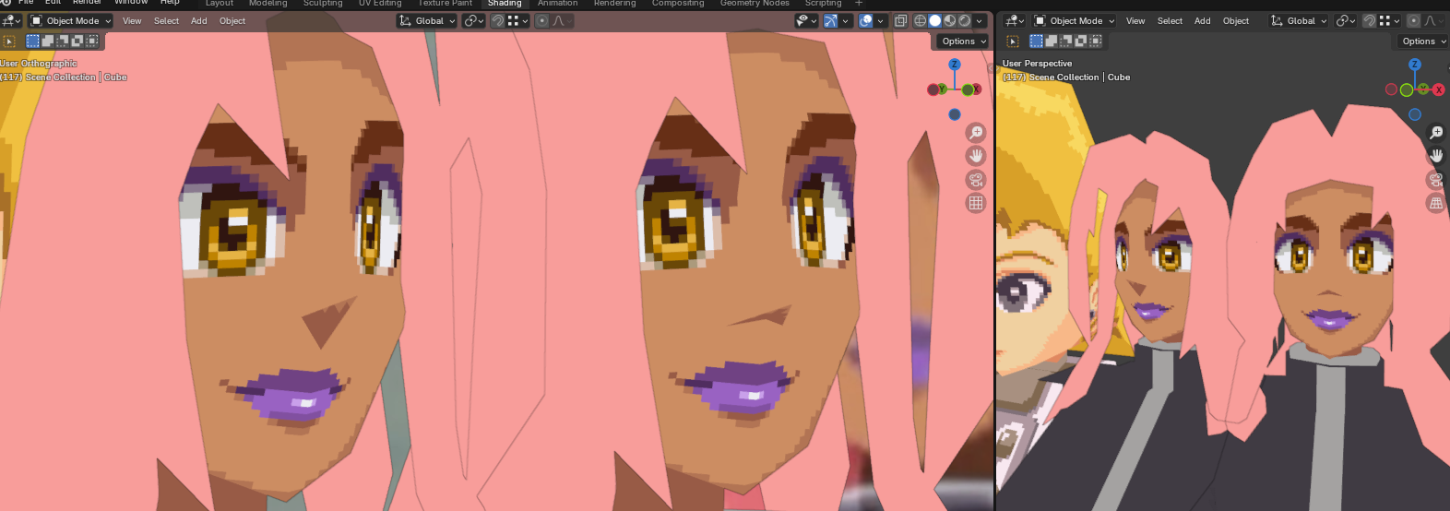The height and width of the screenshot is (511, 1450).
Task: Switch to Sculpting workspace tab
Action: click(323, 4)
